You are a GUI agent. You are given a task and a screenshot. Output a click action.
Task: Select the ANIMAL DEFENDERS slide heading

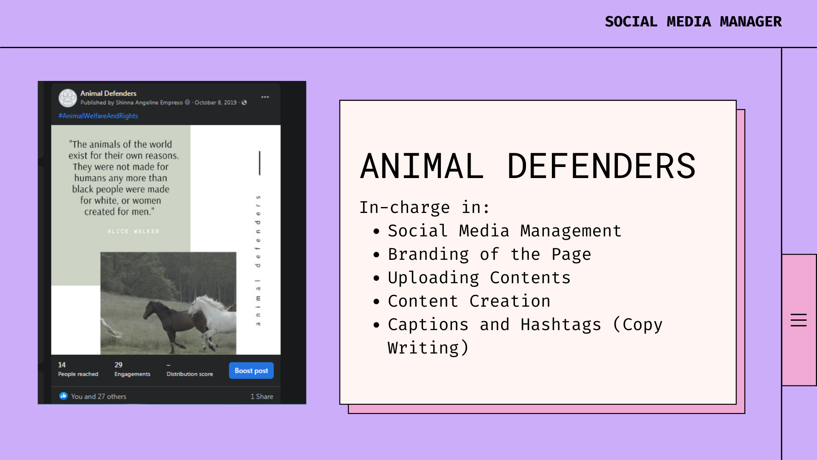528,166
